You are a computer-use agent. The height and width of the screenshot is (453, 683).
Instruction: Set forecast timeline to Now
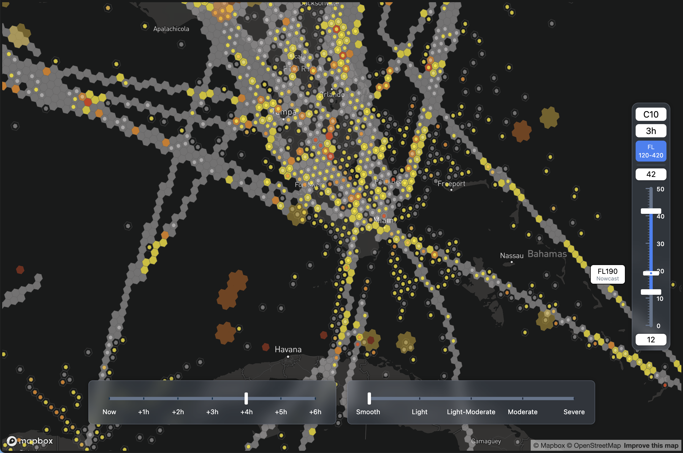[x=109, y=412]
